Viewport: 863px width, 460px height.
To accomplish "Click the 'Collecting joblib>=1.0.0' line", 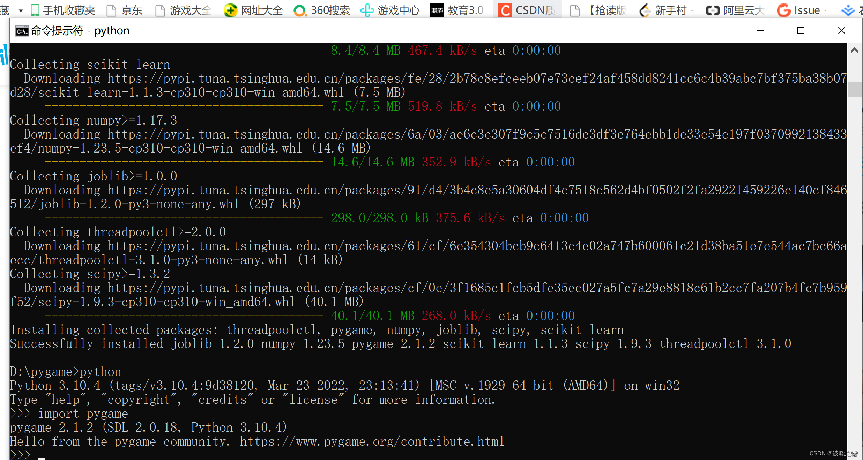I will (94, 176).
